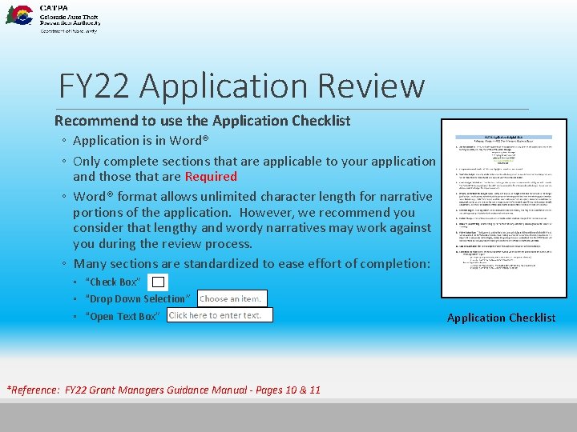
Task: Click "Many sections are standardized" bullet
Action: (252, 264)
